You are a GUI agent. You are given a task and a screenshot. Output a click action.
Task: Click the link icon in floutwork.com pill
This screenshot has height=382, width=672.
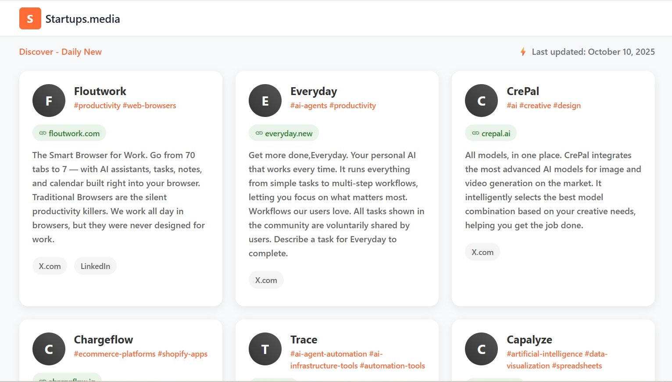[x=43, y=133]
